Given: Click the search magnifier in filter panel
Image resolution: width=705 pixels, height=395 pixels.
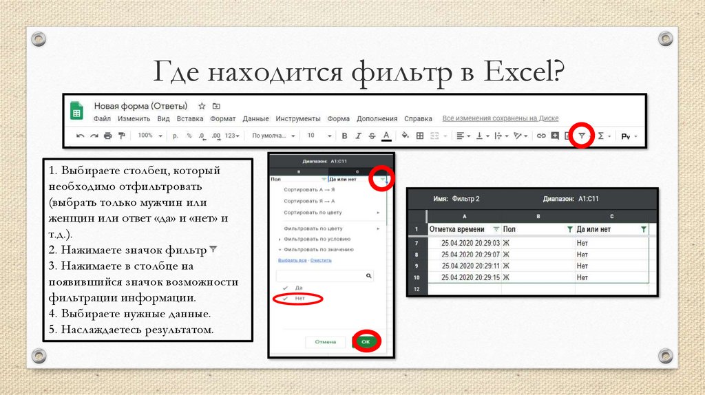Looking at the screenshot, I should (x=369, y=276).
